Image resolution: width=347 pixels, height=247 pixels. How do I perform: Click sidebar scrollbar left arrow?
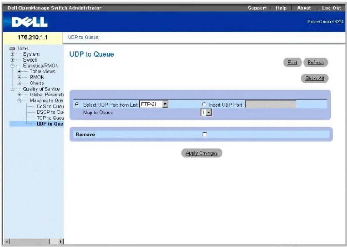coord(7,241)
